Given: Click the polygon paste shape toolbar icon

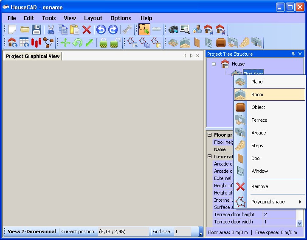Looking at the screenshot, I should point(156,43).
